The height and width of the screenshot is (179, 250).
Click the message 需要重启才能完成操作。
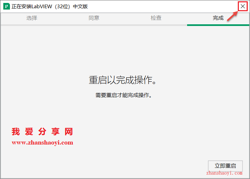coord(124,95)
